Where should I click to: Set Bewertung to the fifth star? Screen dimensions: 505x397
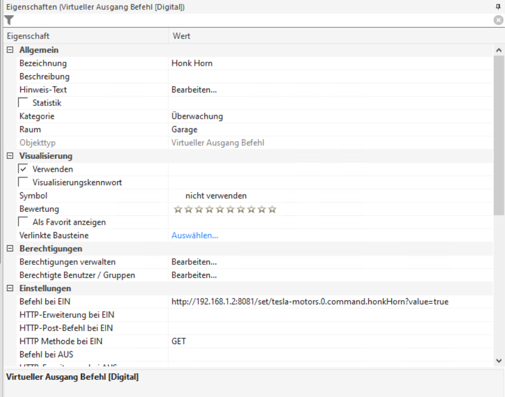click(220, 210)
